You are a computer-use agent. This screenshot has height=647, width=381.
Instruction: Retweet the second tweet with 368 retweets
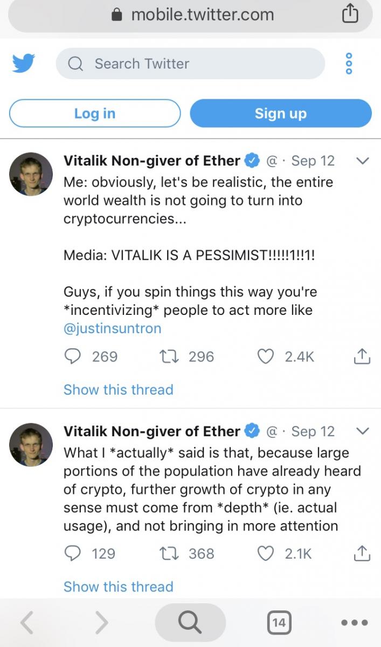pyautogui.click(x=170, y=553)
